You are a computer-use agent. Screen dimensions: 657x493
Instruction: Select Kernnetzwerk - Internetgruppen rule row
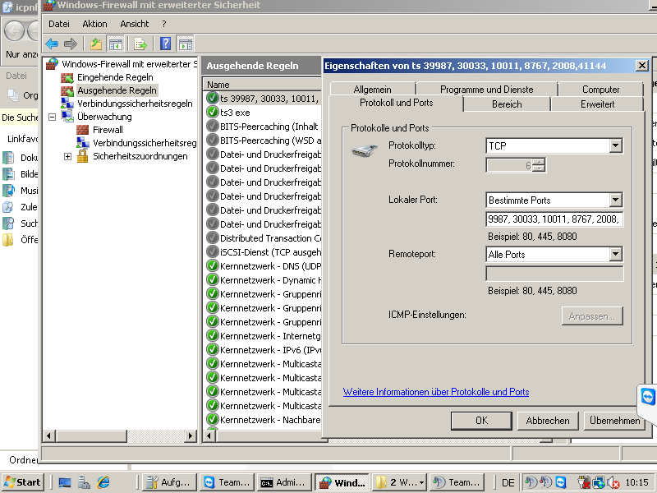tap(264, 336)
